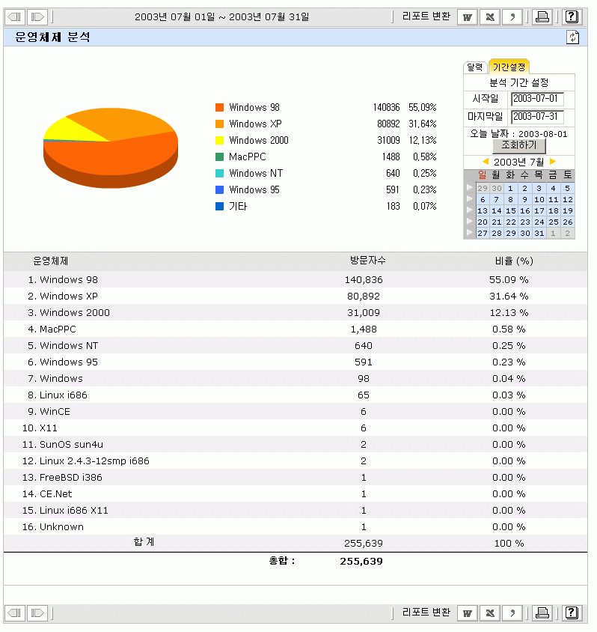Open help from top toolbar

[572, 17]
